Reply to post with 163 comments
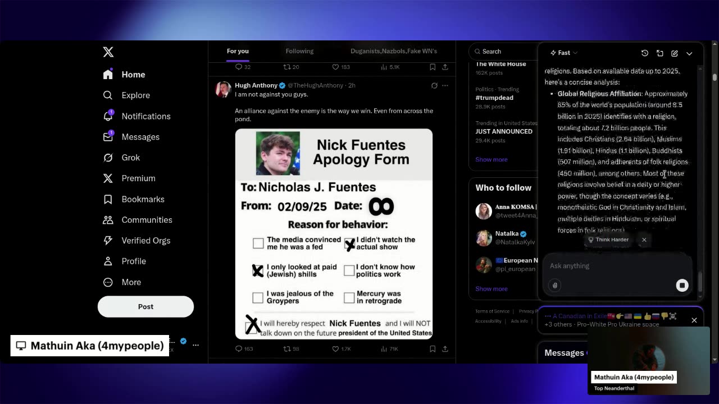 tap(244, 349)
